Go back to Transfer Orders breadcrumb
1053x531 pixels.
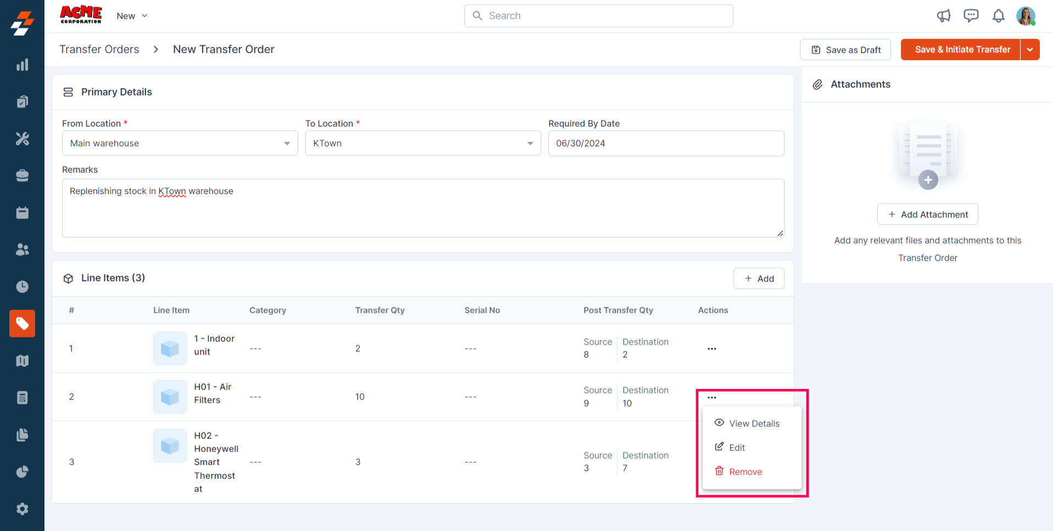click(99, 49)
